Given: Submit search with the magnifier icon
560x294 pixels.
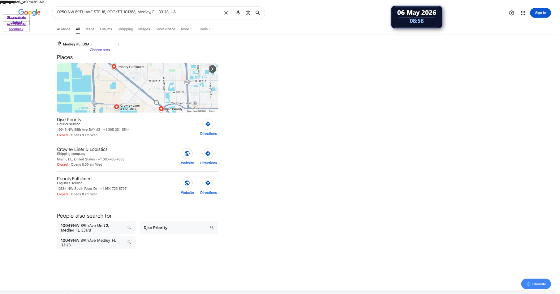Looking at the screenshot, I should (258, 13).
